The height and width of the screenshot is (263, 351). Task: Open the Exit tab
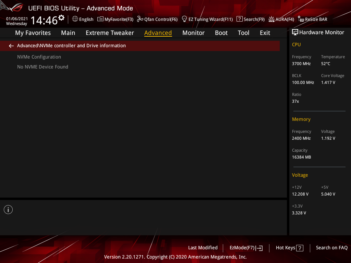265,33
